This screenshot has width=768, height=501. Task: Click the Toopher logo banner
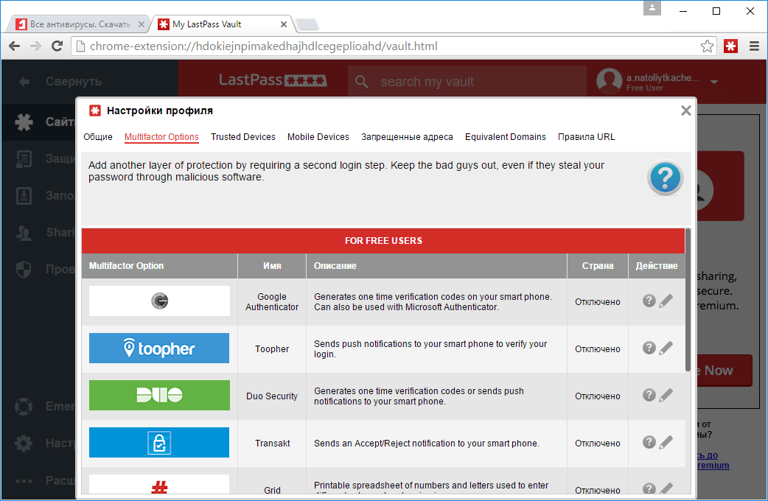(x=158, y=348)
